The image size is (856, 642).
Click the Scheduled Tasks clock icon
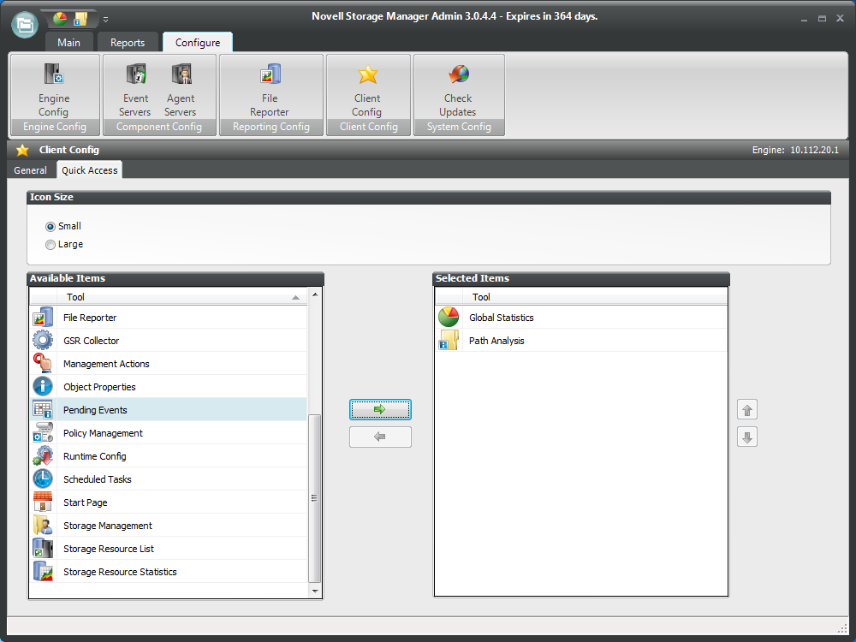(43, 479)
